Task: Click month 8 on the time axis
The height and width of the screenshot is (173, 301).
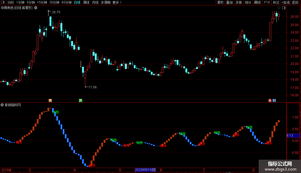Action: [x=254, y=170]
